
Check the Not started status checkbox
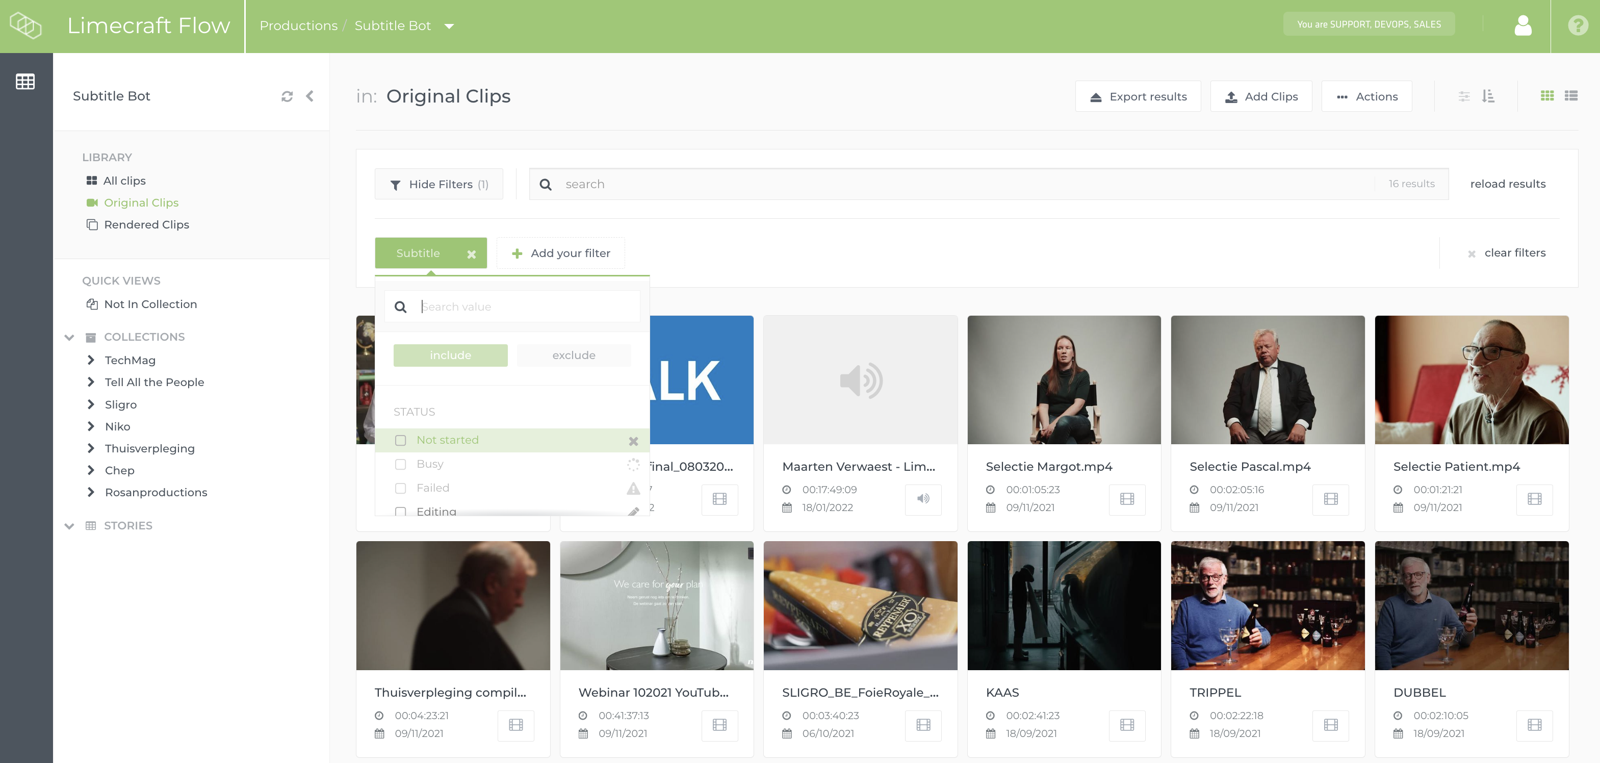coord(401,441)
